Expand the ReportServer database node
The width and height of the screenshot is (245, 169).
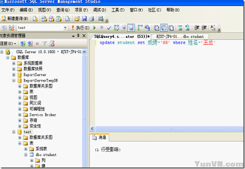14,75
